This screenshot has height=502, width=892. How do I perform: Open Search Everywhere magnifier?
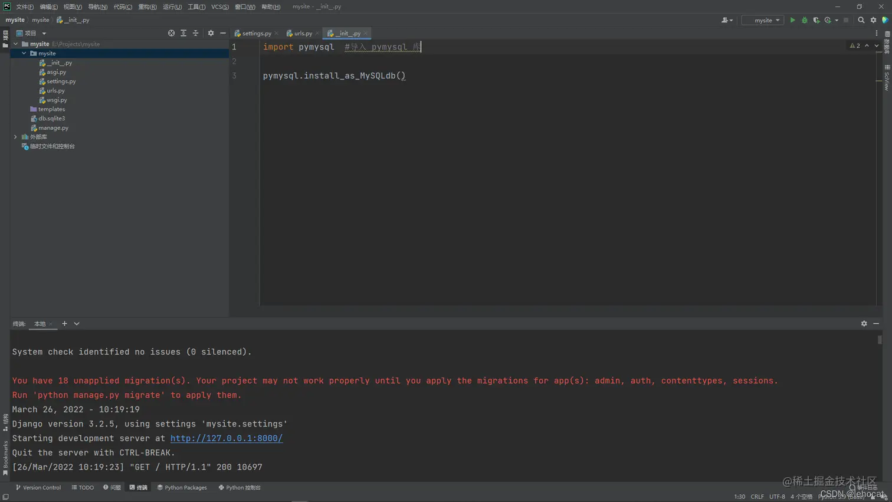tap(861, 20)
